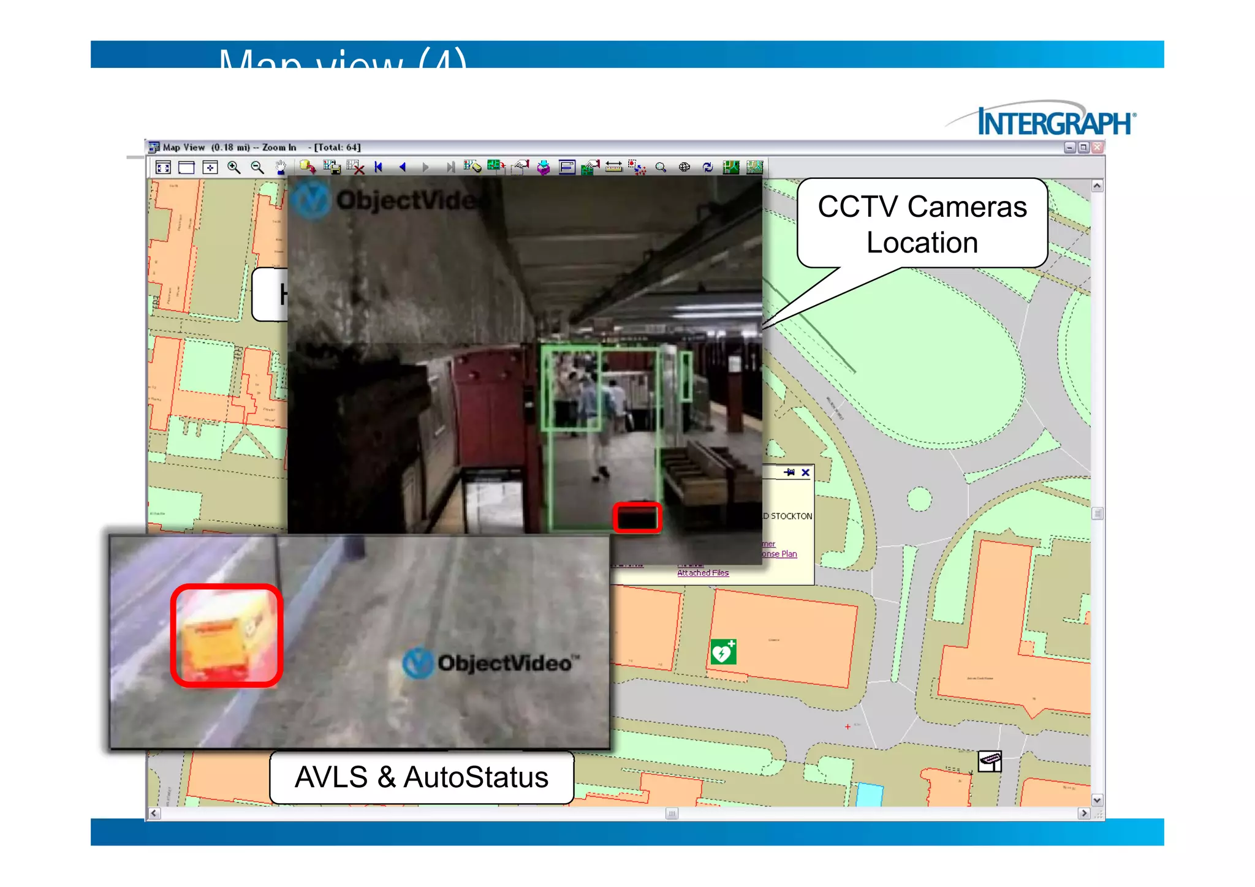
Task: Pin the yellow info popup
Action: click(789, 472)
